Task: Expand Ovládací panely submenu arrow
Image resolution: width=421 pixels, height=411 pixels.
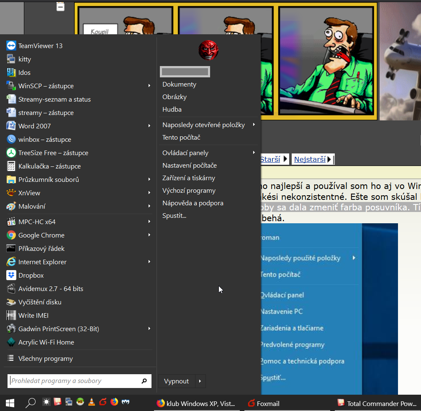Action: point(254,153)
